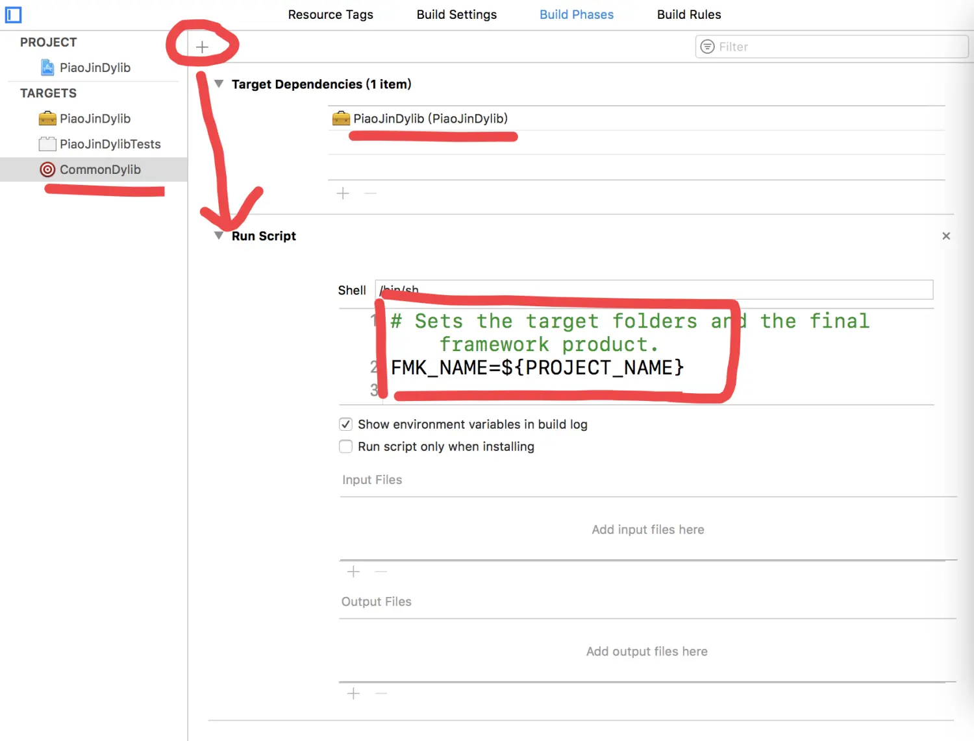Click the filter icon in search field

[708, 47]
